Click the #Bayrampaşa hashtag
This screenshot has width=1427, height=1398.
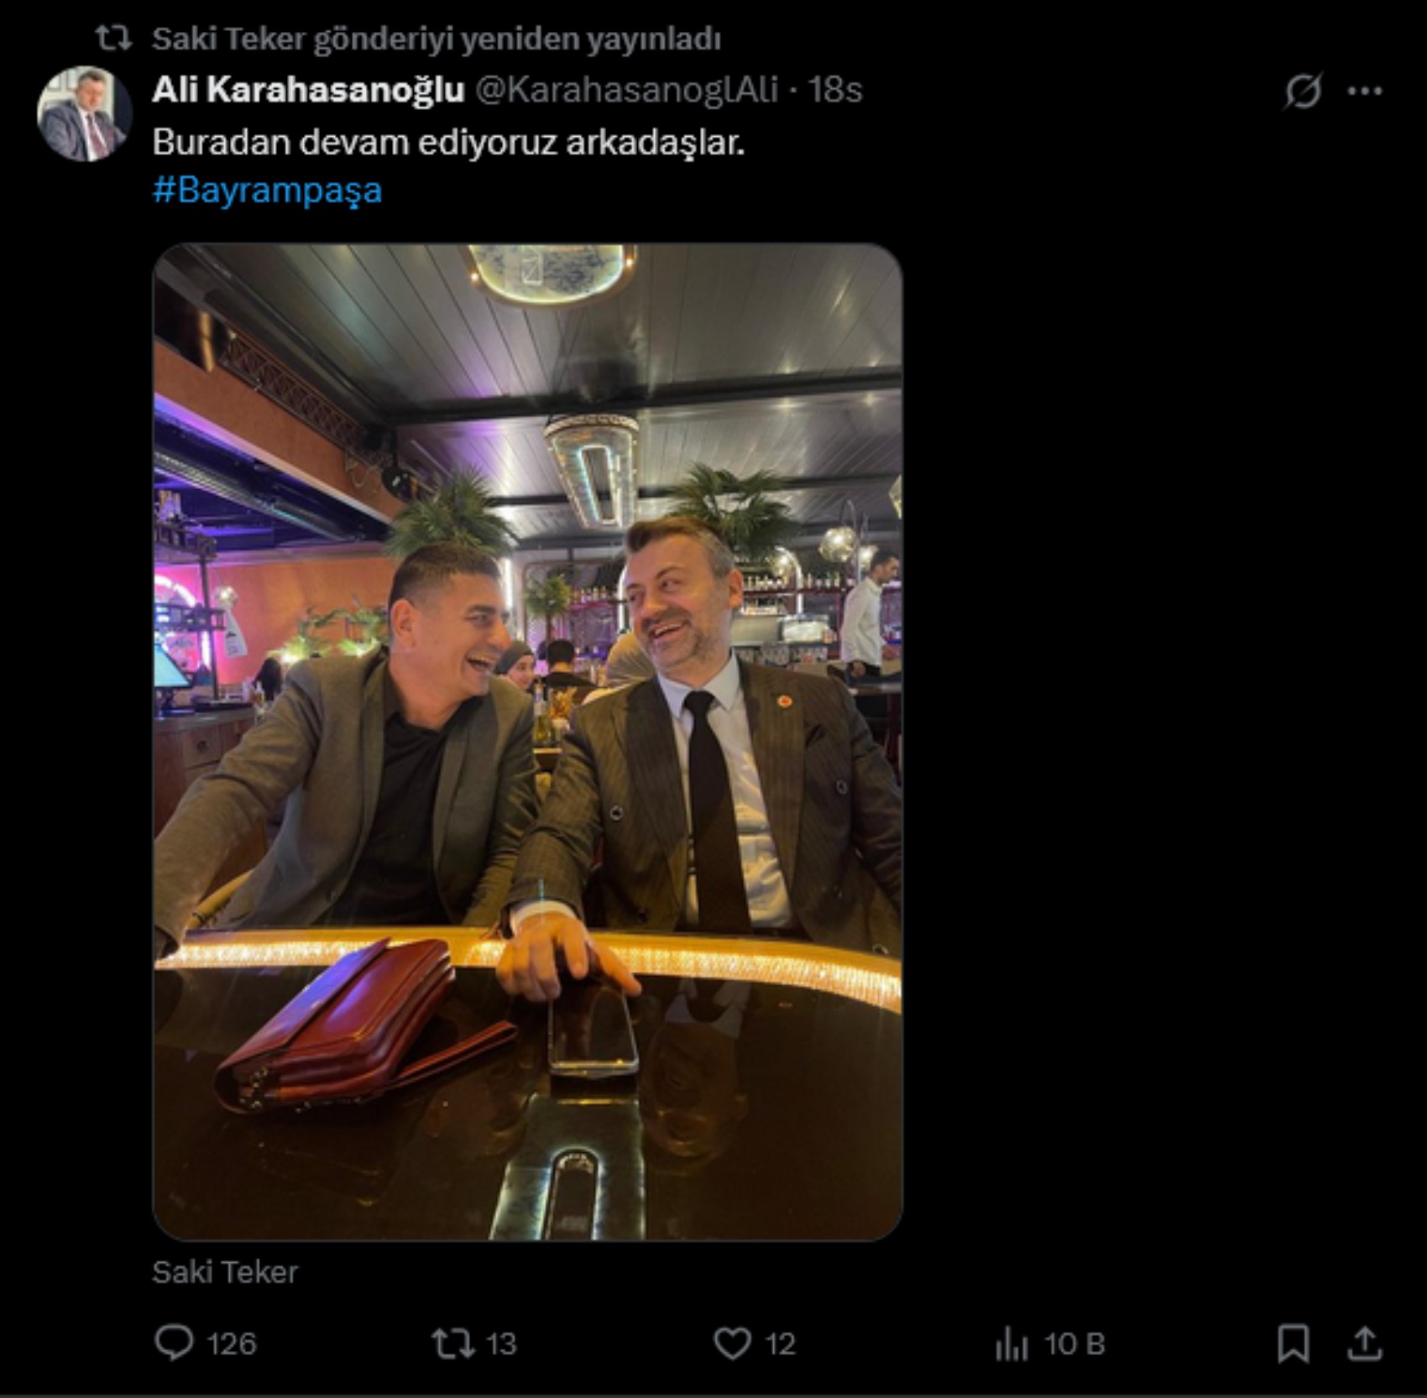click(267, 190)
